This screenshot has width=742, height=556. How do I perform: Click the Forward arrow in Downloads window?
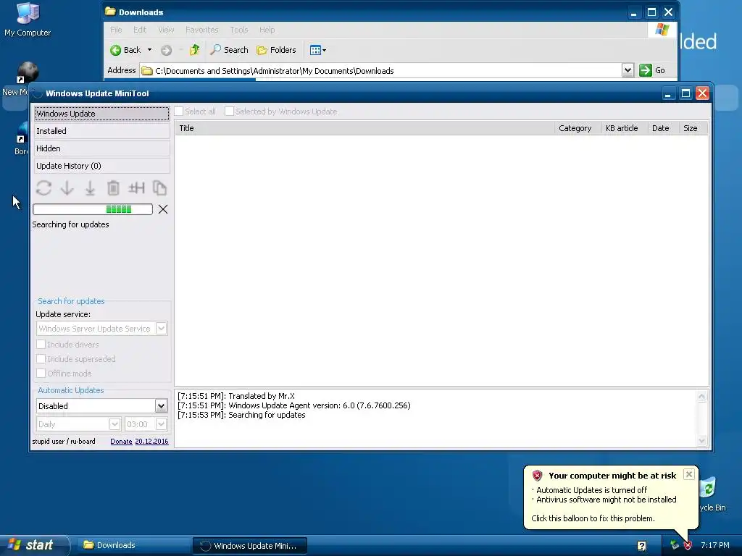tap(166, 50)
